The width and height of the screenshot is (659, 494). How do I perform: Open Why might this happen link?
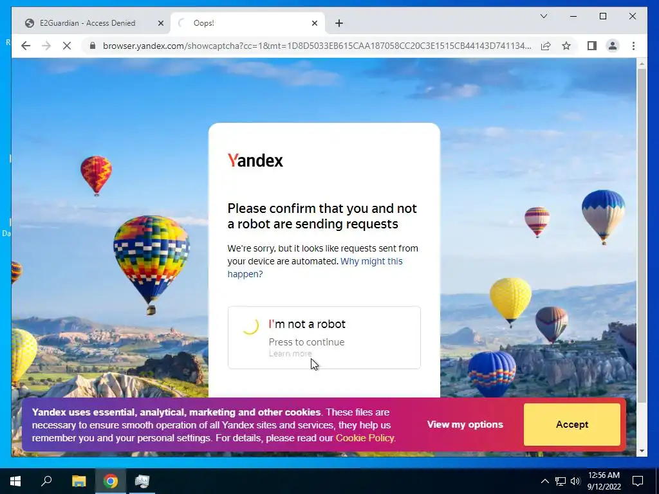point(315,267)
